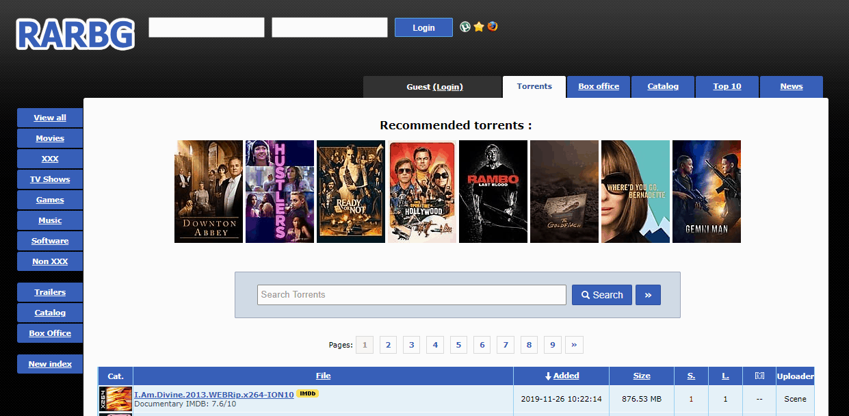Select Non XXX in sidebar
849x416 pixels.
tap(50, 261)
